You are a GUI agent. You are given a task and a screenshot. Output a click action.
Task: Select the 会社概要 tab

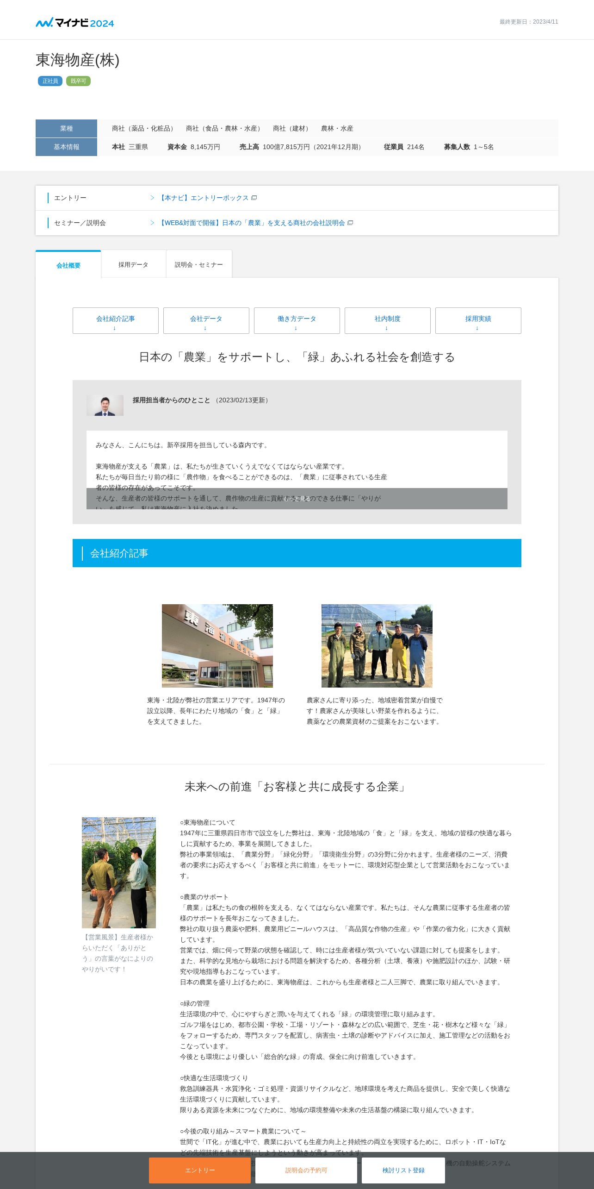point(68,265)
